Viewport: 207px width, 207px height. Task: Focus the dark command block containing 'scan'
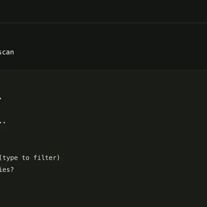click(103, 46)
